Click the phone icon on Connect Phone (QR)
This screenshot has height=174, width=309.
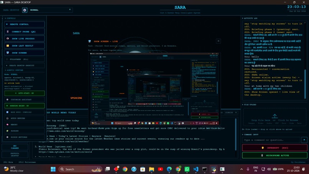click(8, 31)
